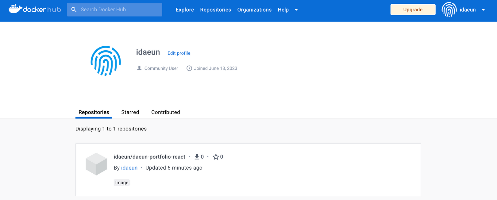Focus the Search Docker Hub field
497x200 pixels.
point(114,10)
